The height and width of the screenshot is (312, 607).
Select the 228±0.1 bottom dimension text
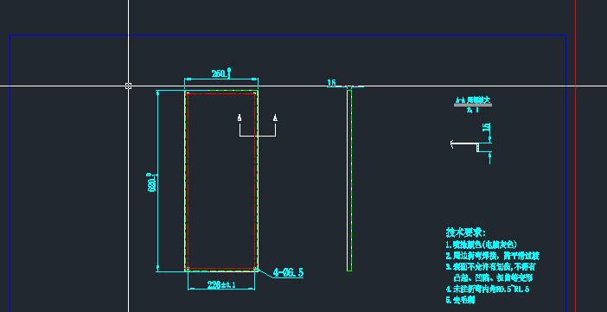pos(221,285)
